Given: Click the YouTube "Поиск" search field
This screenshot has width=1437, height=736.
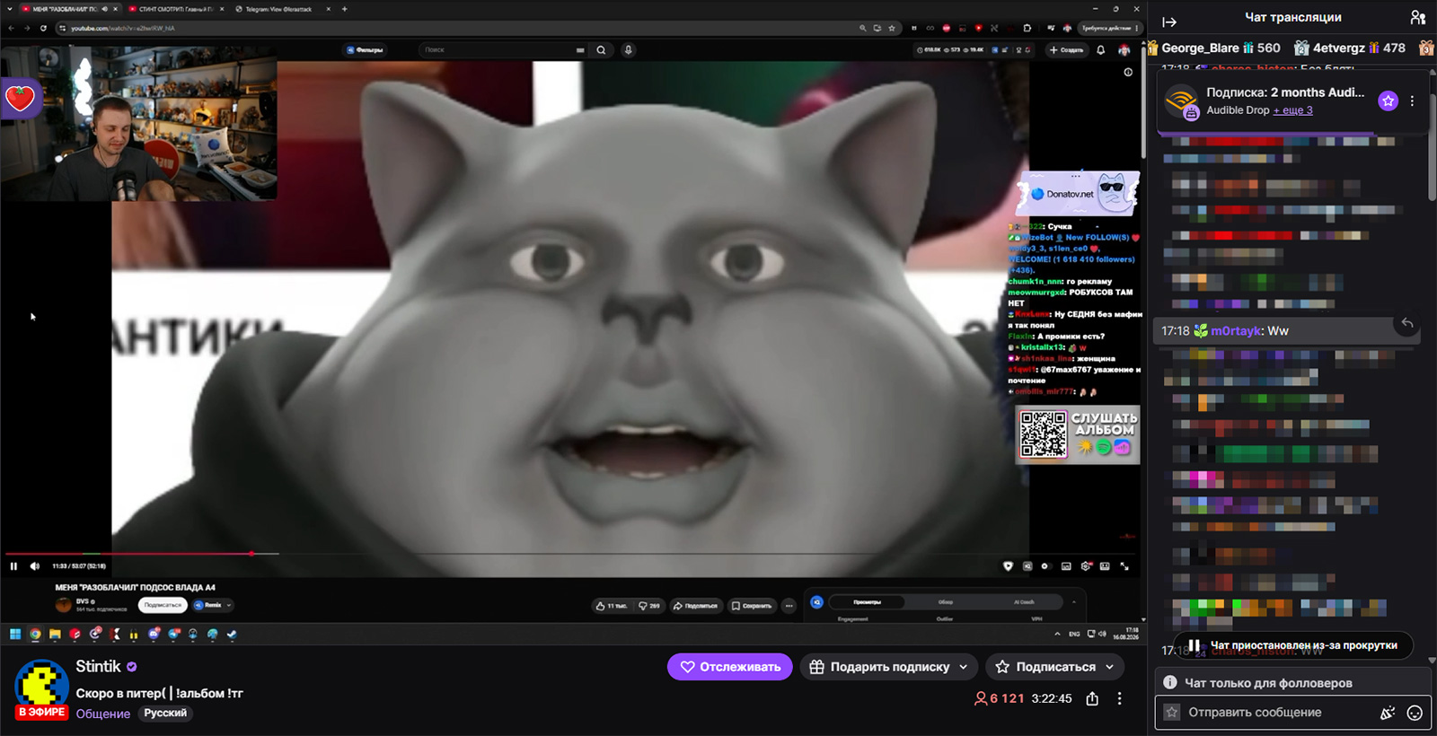Looking at the screenshot, I should point(501,50).
